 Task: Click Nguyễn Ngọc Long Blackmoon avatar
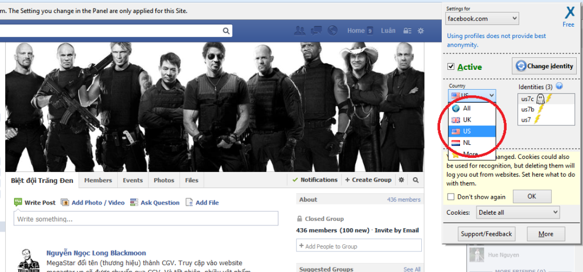(x=28, y=260)
